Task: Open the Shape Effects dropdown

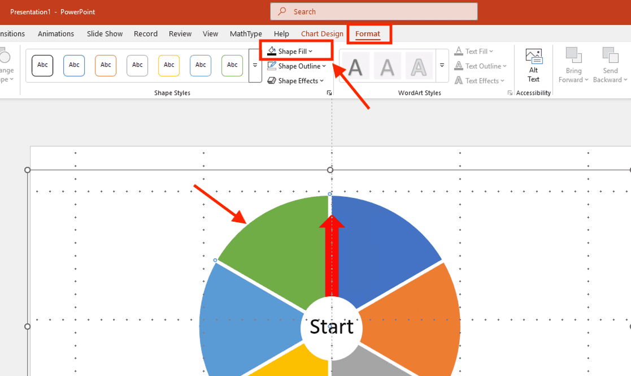Action: (295, 80)
